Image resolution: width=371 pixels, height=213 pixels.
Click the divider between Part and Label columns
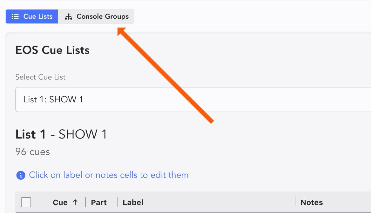(x=117, y=202)
